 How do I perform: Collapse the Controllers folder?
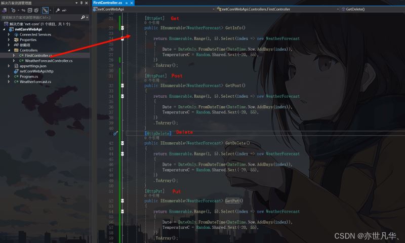pyautogui.click(x=9, y=50)
